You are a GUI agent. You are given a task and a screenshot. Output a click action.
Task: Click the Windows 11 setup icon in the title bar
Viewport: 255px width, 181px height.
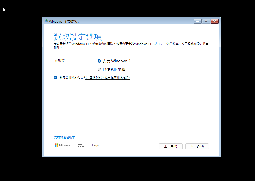point(46,21)
